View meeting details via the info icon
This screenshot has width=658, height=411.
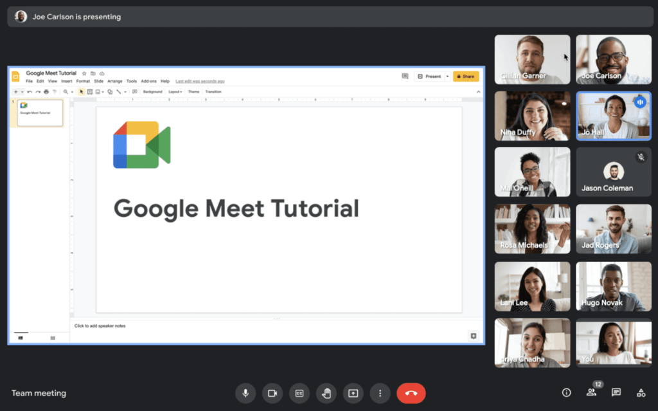(x=565, y=392)
